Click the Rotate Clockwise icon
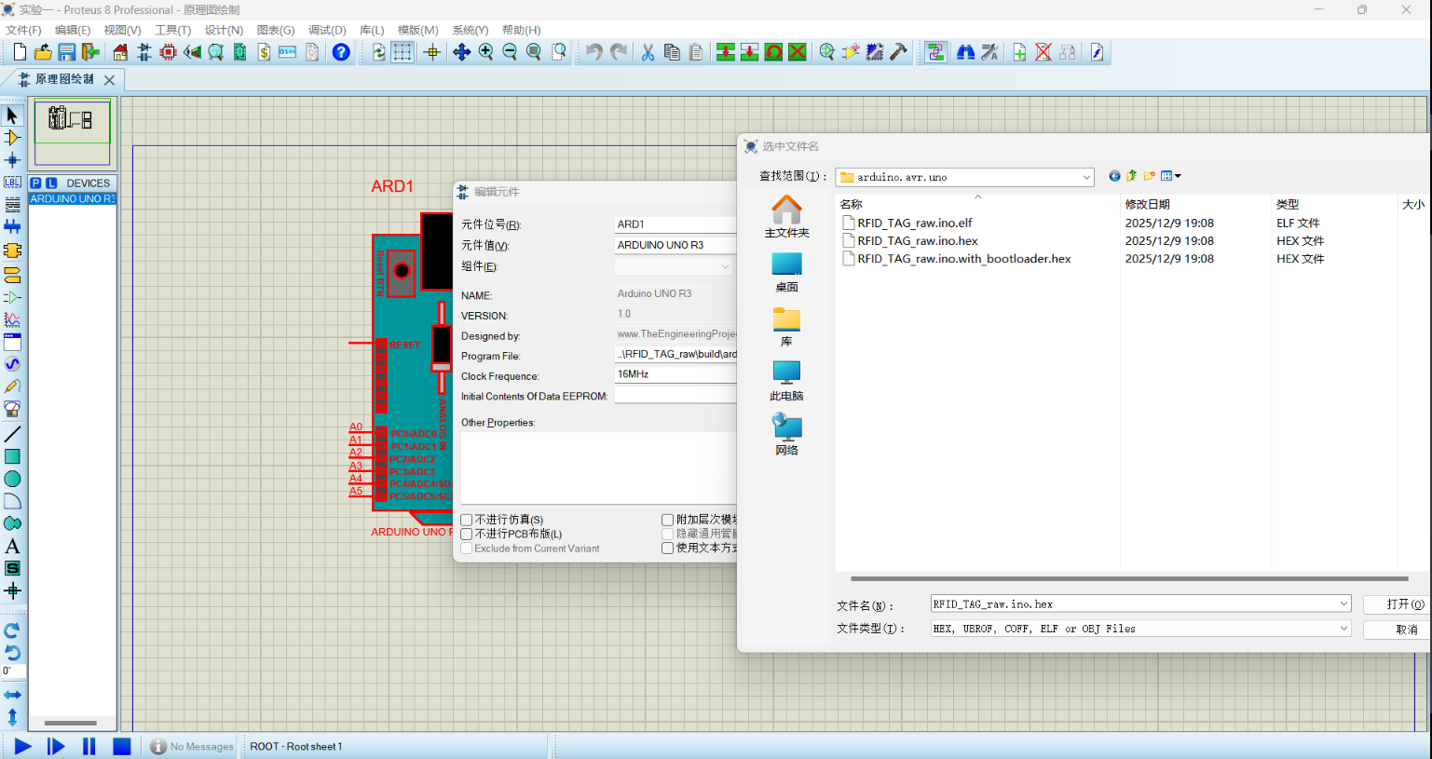The width and height of the screenshot is (1432, 759). [x=12, y=630]
